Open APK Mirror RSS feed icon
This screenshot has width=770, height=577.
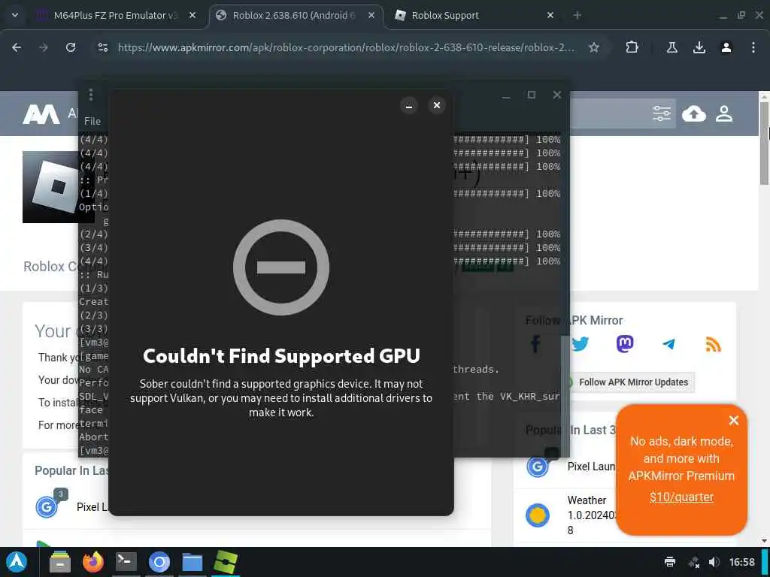713,344
